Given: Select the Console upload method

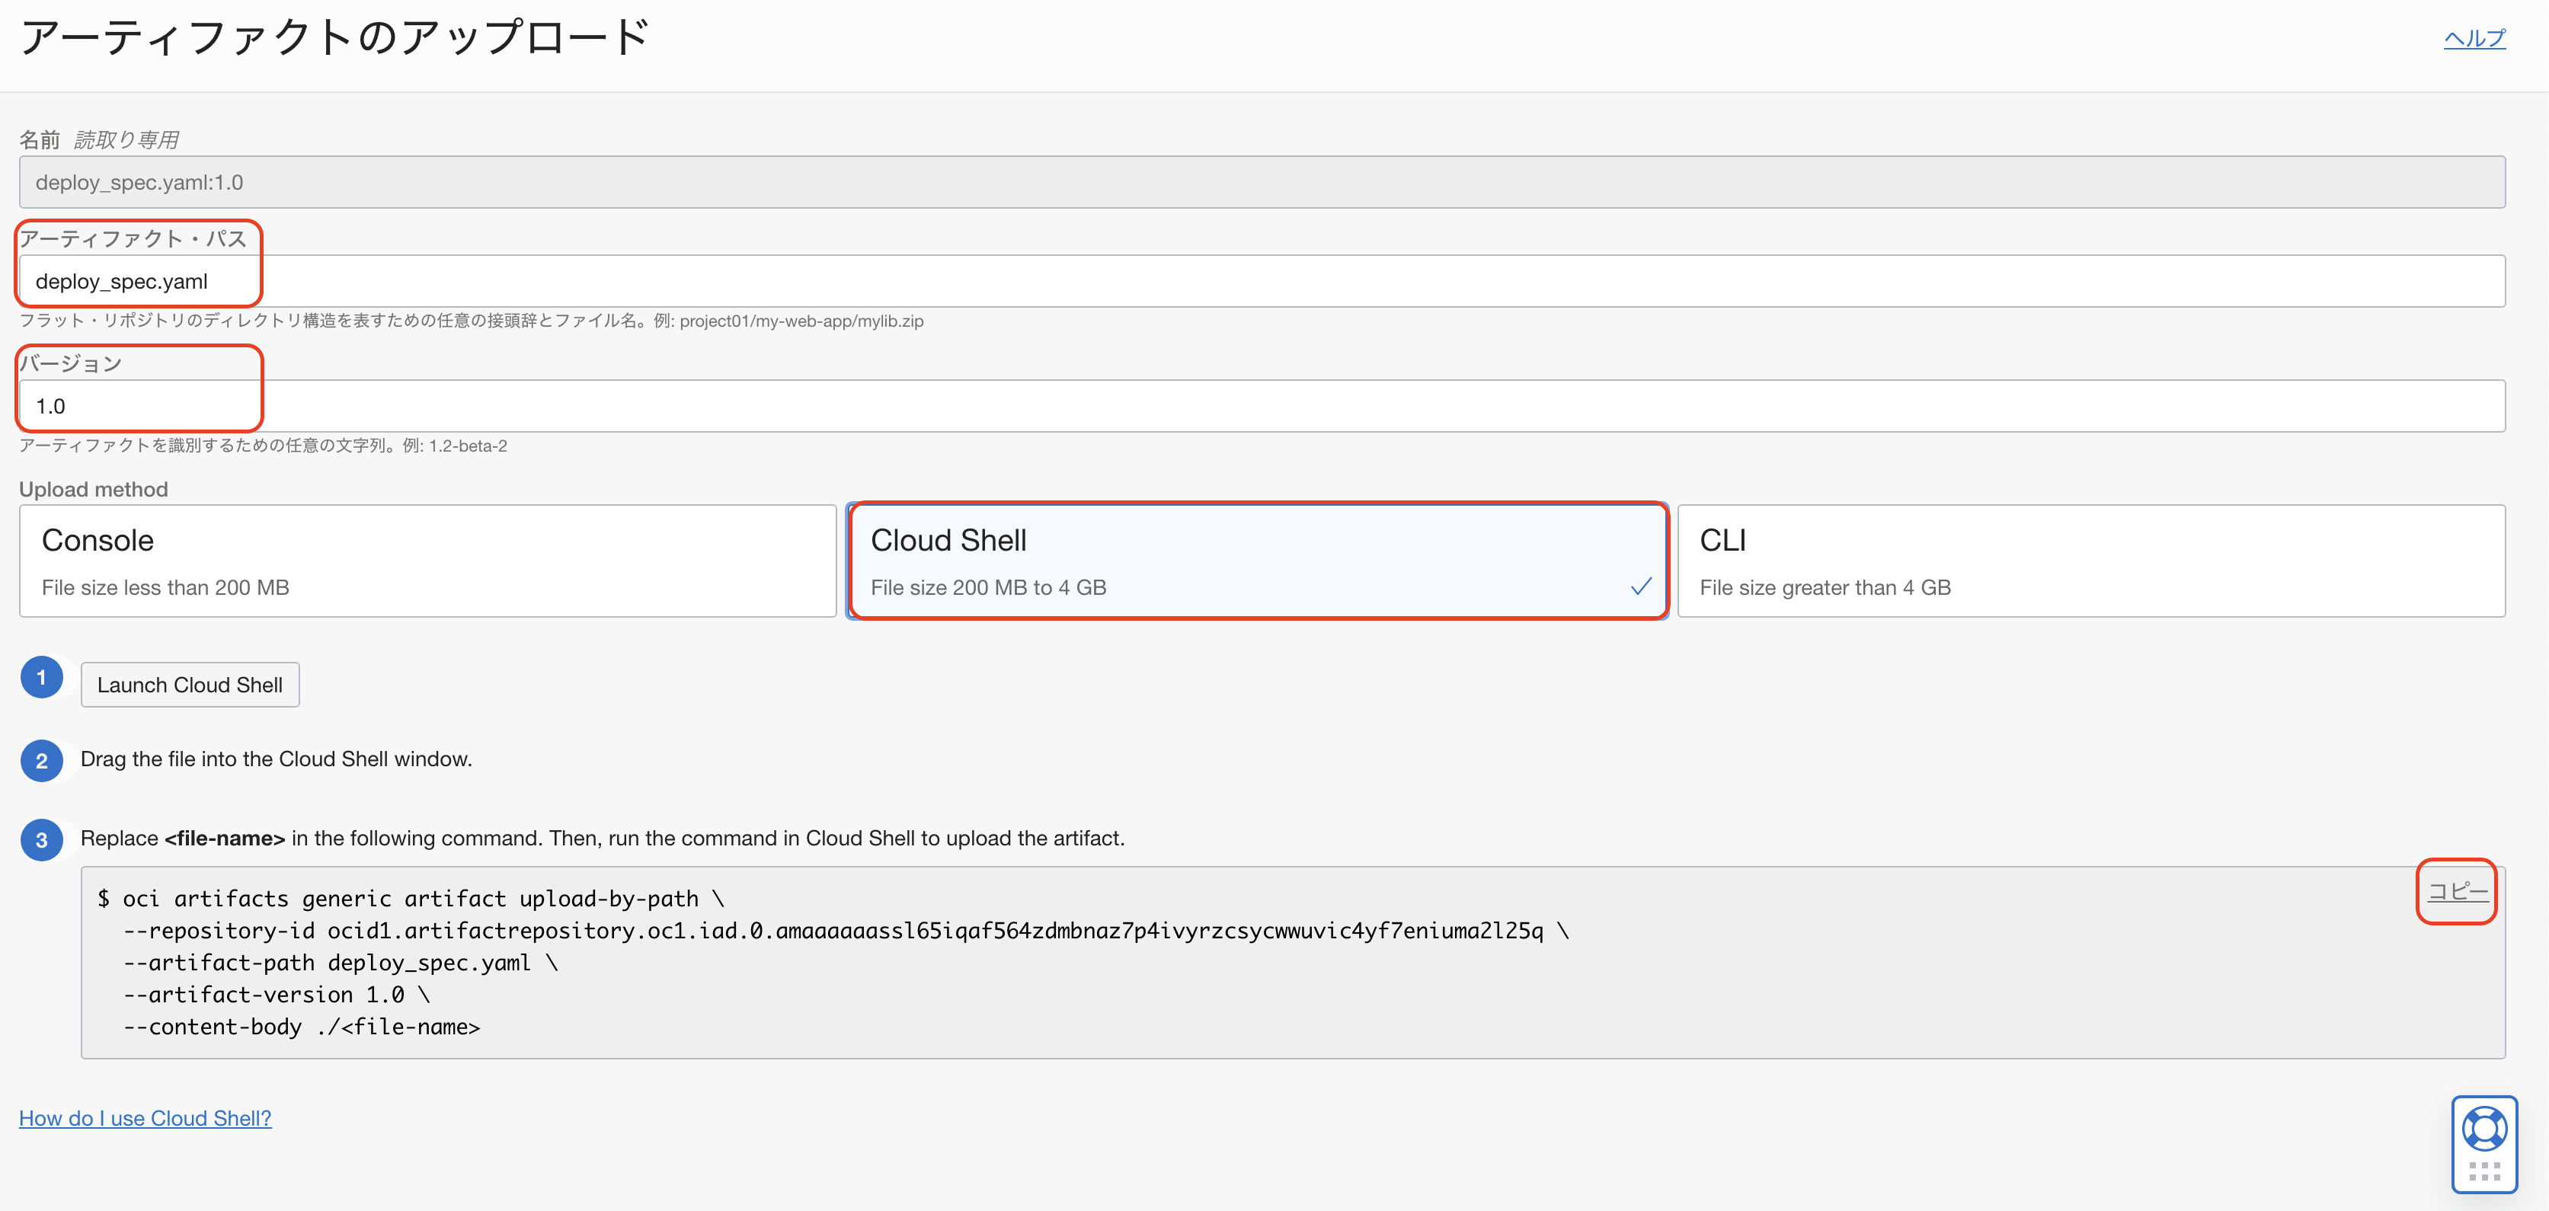Looking at the screenshot, I should coord(427,561).
